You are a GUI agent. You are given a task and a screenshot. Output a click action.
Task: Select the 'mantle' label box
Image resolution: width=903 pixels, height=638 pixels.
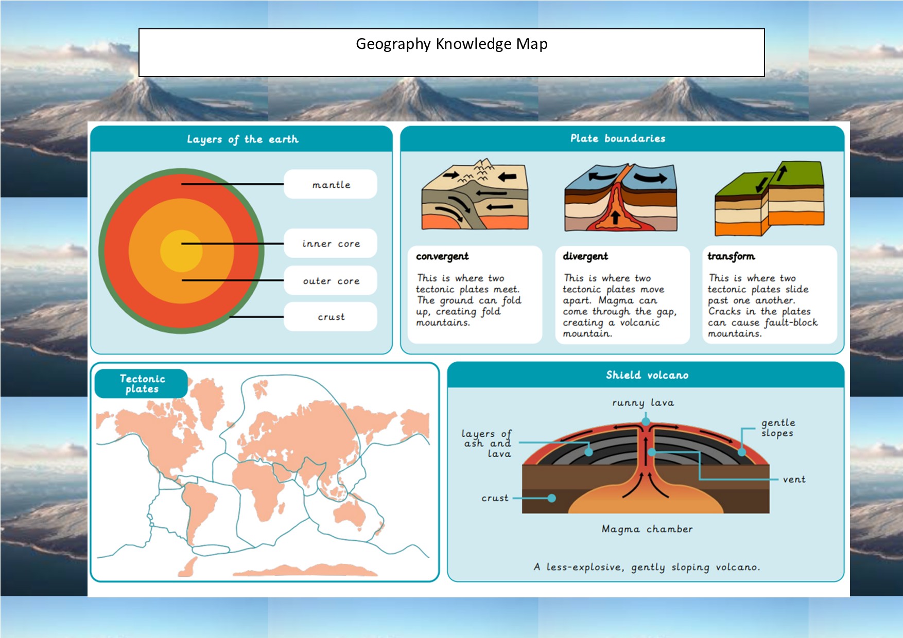tap(331, 185)
